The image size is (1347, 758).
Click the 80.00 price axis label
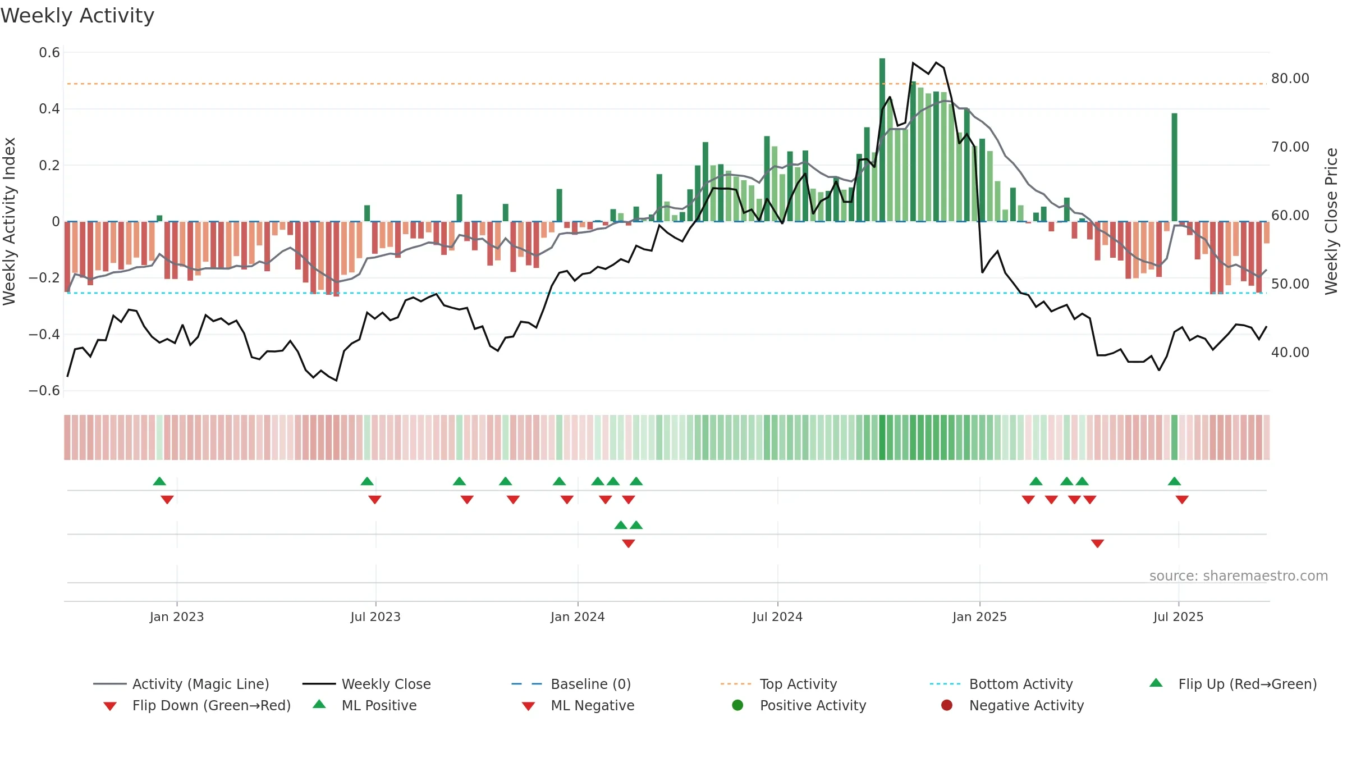[1290, 79]
